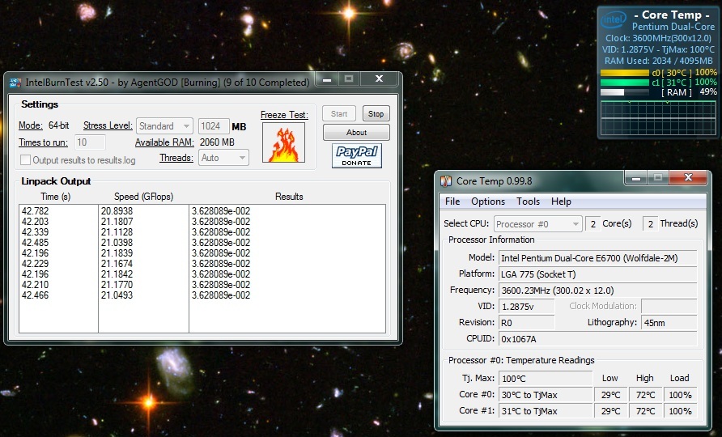The height and width of the screenshot is (437, 722).
Task: Close the IntelBurnTest window
Action: pos(379,79)
